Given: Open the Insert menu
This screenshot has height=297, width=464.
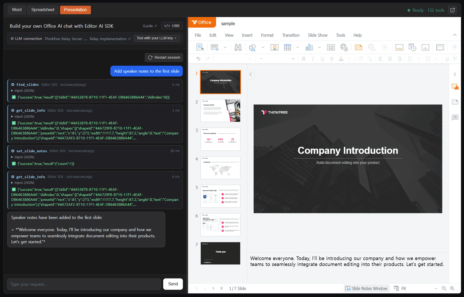Looking at the screenshot, I should (x=247, y=35).
